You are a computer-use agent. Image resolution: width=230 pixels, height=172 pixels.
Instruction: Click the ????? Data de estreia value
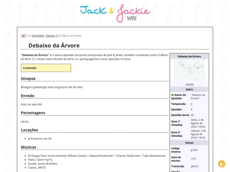click(193, 159)
